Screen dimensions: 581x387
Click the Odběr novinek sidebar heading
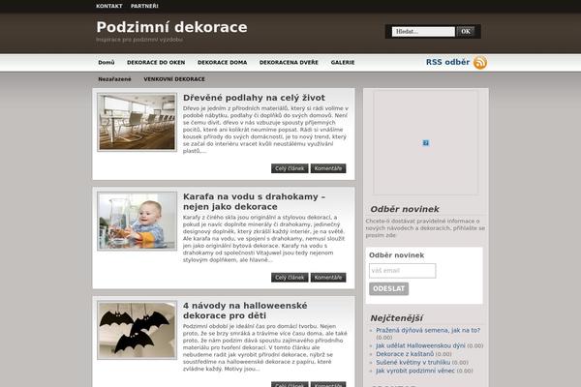[x=405, y=209]
